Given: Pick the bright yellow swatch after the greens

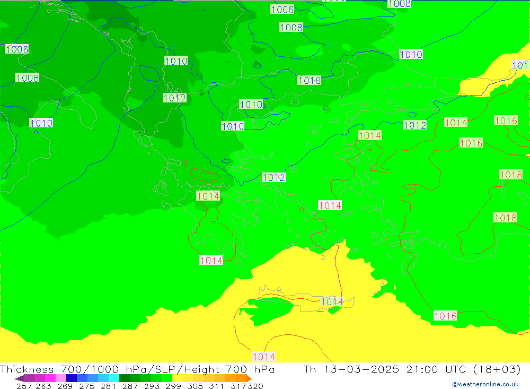Looking at the screenshot, I should click(178, 378).
